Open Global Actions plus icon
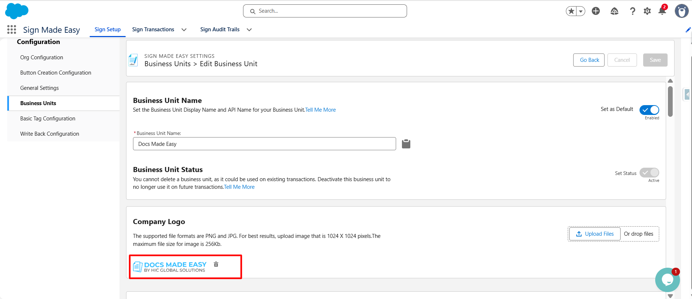This screenshot has height=299, width=692. click(x=596, y=11)
